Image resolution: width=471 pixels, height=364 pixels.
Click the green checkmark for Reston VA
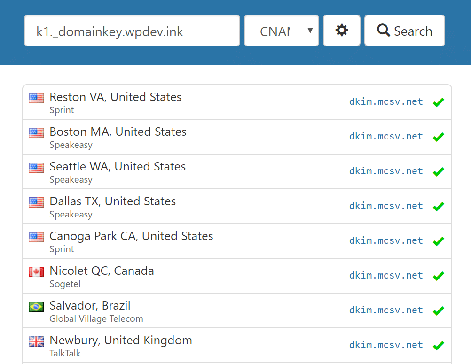(439, 102)
